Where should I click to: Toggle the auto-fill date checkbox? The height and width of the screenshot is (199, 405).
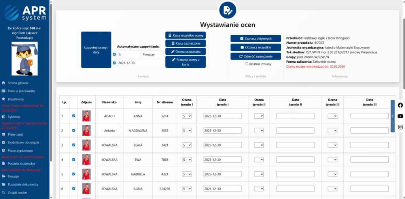pos(114,63)
